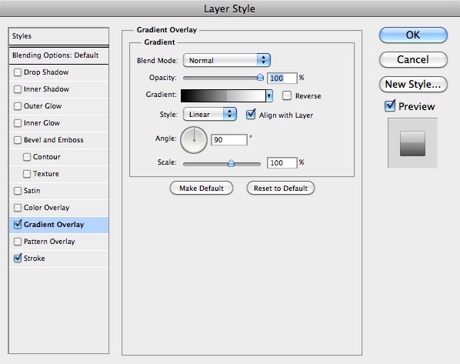The height and width of the screenshot is (364, 460).
Task: Enable the Pattern Overlay checkbox
Action: click(18, 242)
